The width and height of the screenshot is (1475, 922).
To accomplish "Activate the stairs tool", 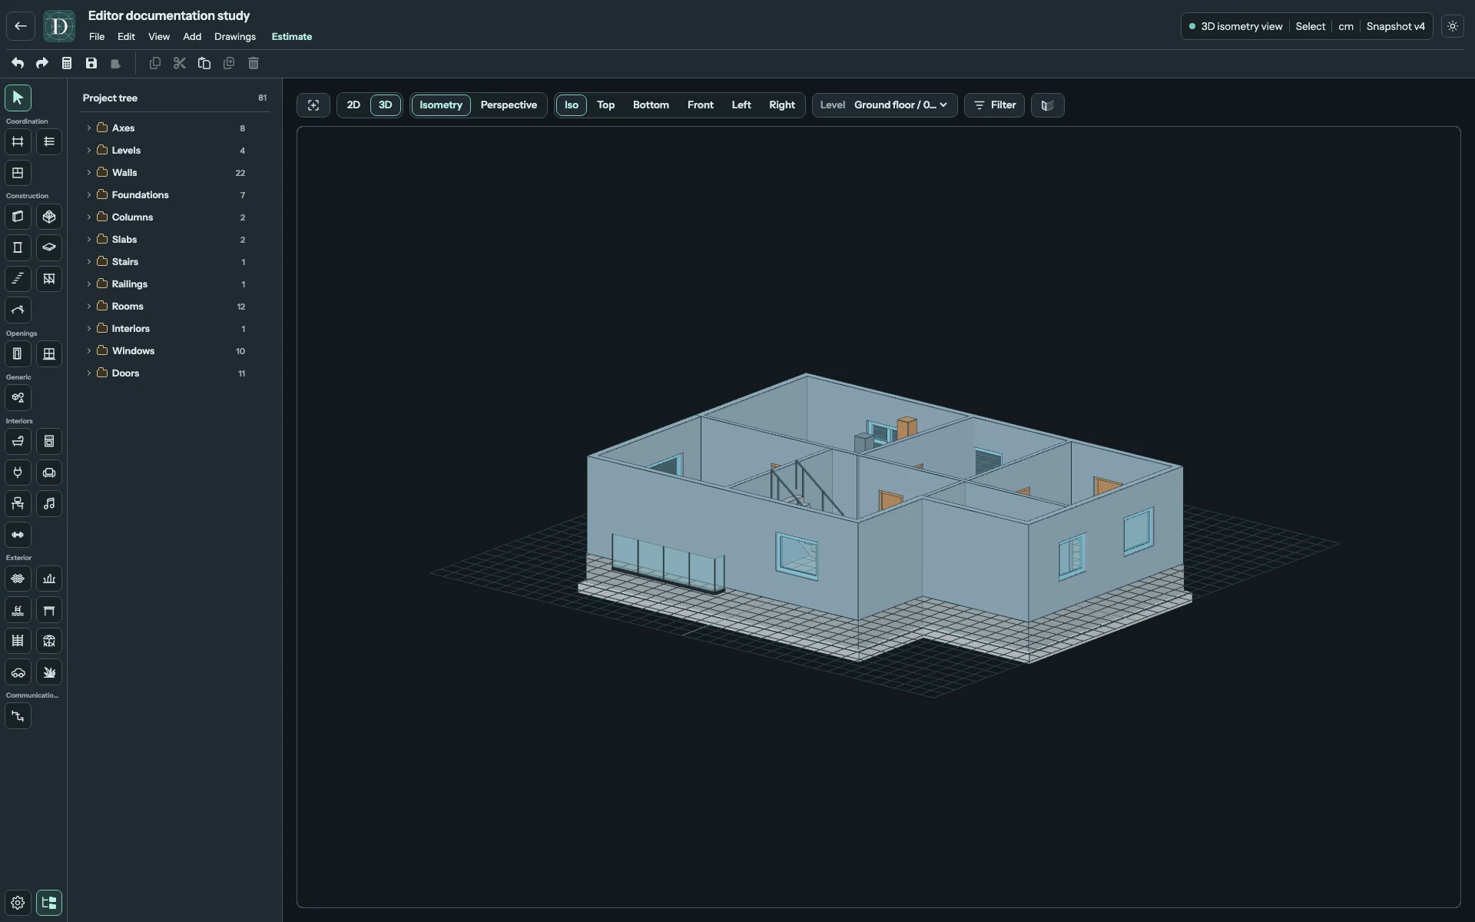I will [18, 279].
